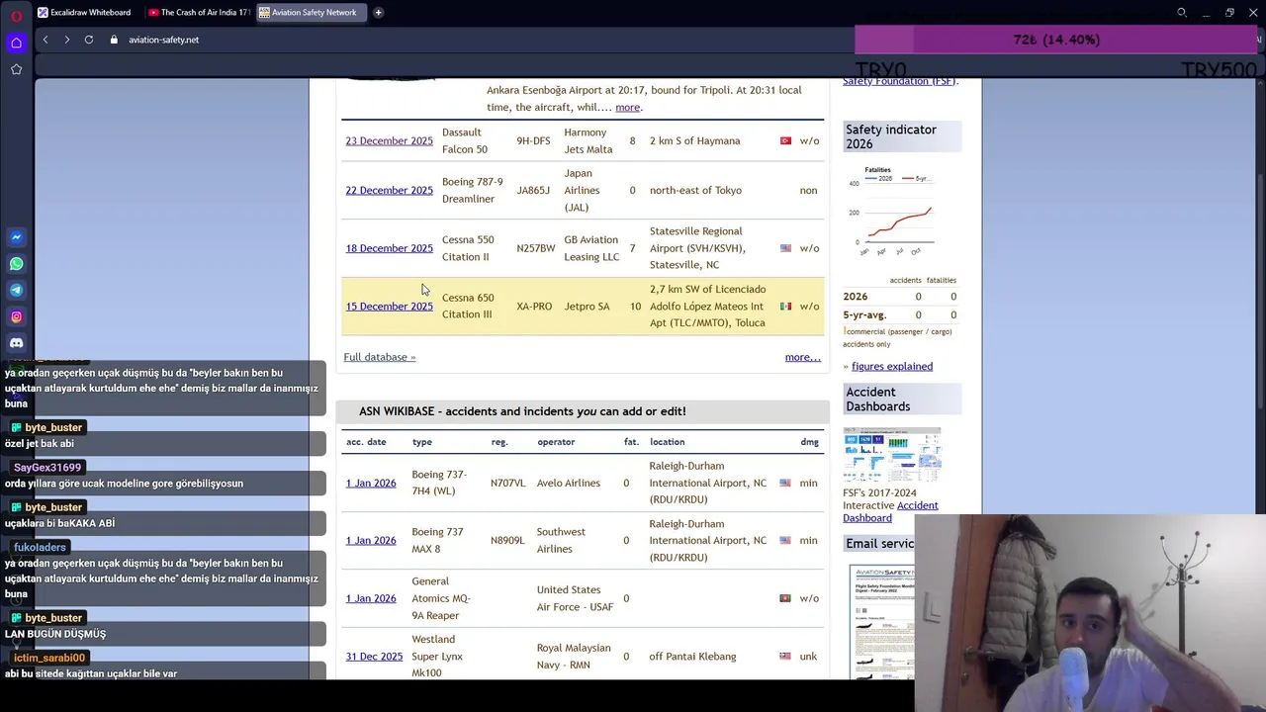Open the tab search magnifier icon
The height and width of the screenshot is (712, 1266).
(x=1181, y=13)
